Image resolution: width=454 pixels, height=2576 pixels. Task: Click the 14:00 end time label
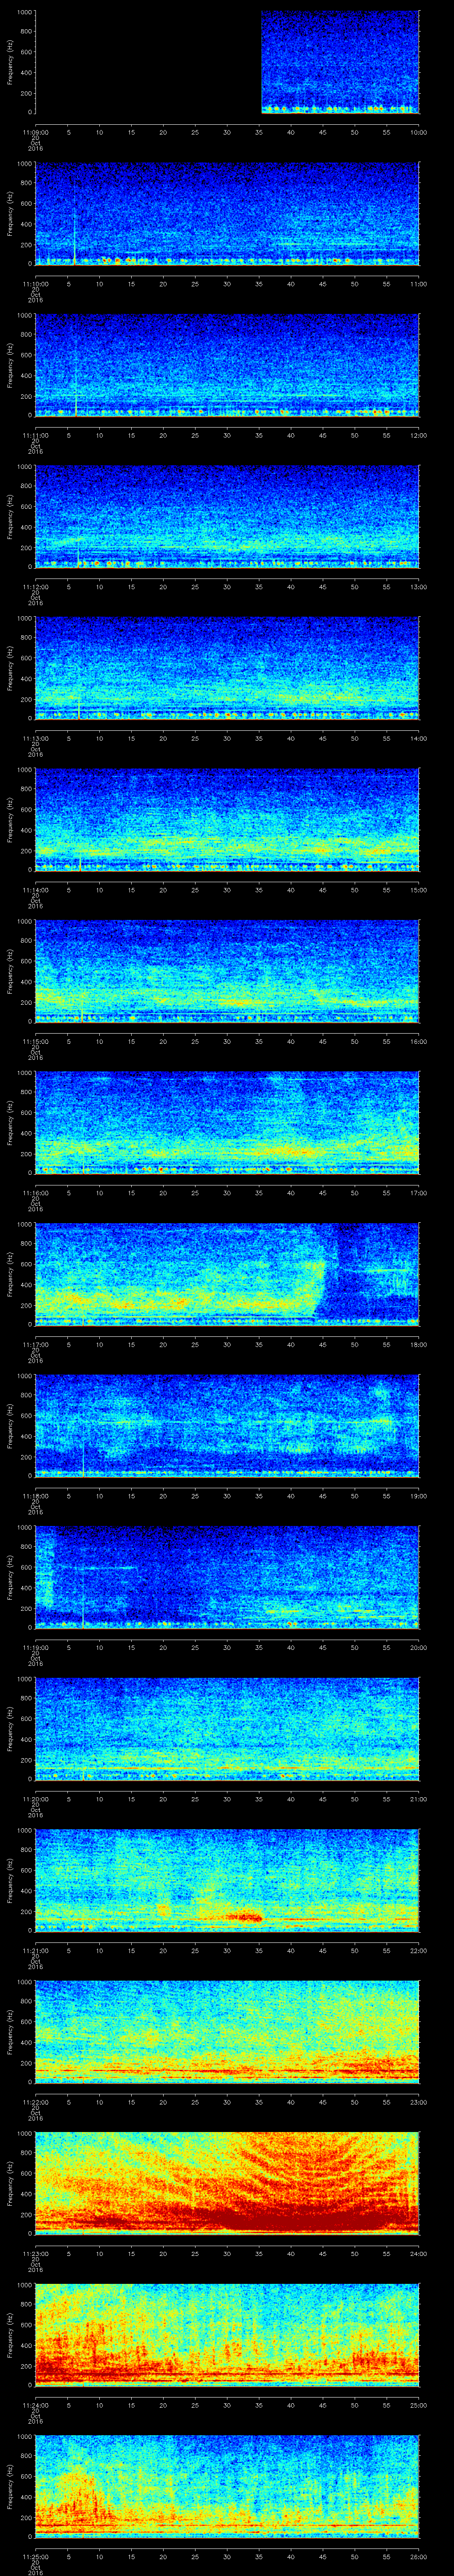tap(419, 738)
